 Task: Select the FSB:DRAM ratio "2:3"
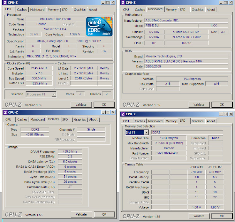(70, 157)
